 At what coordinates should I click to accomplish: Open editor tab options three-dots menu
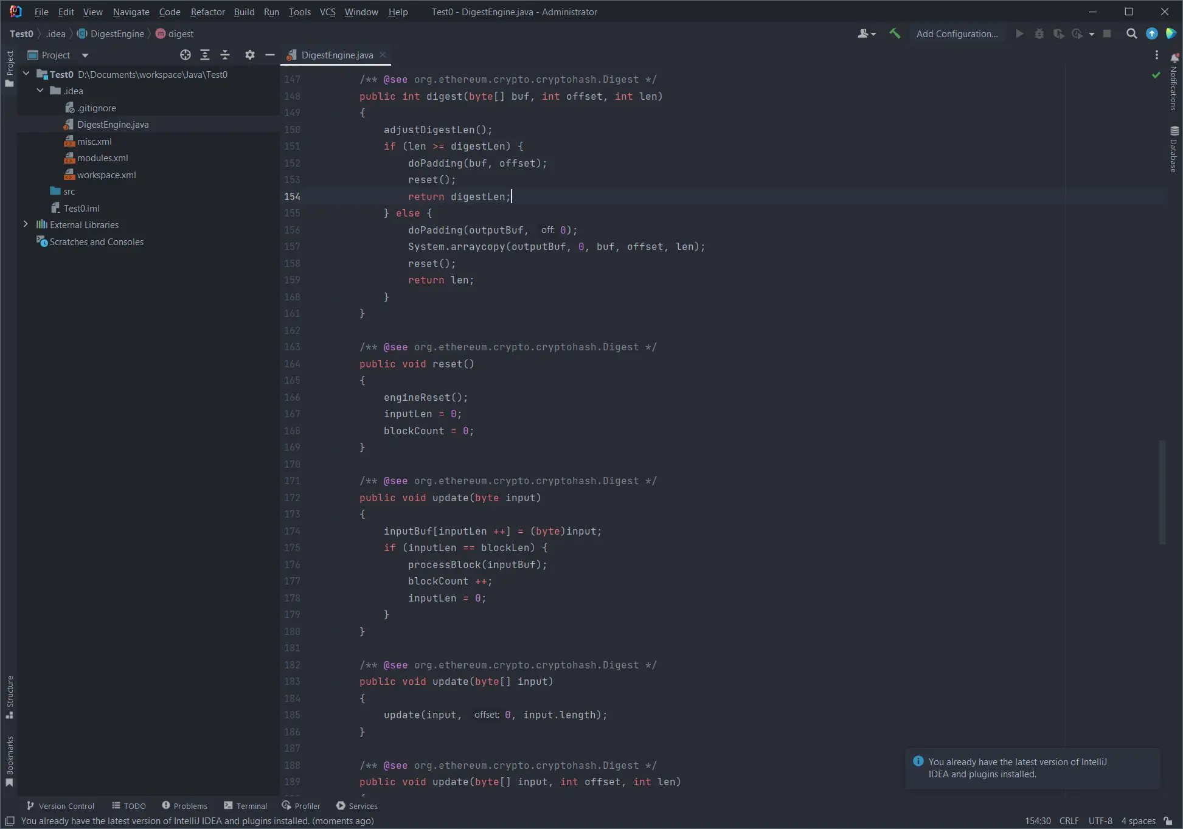(1156, 55)
